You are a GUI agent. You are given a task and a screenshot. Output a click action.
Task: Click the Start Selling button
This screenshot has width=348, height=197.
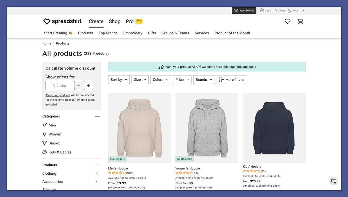244,10
